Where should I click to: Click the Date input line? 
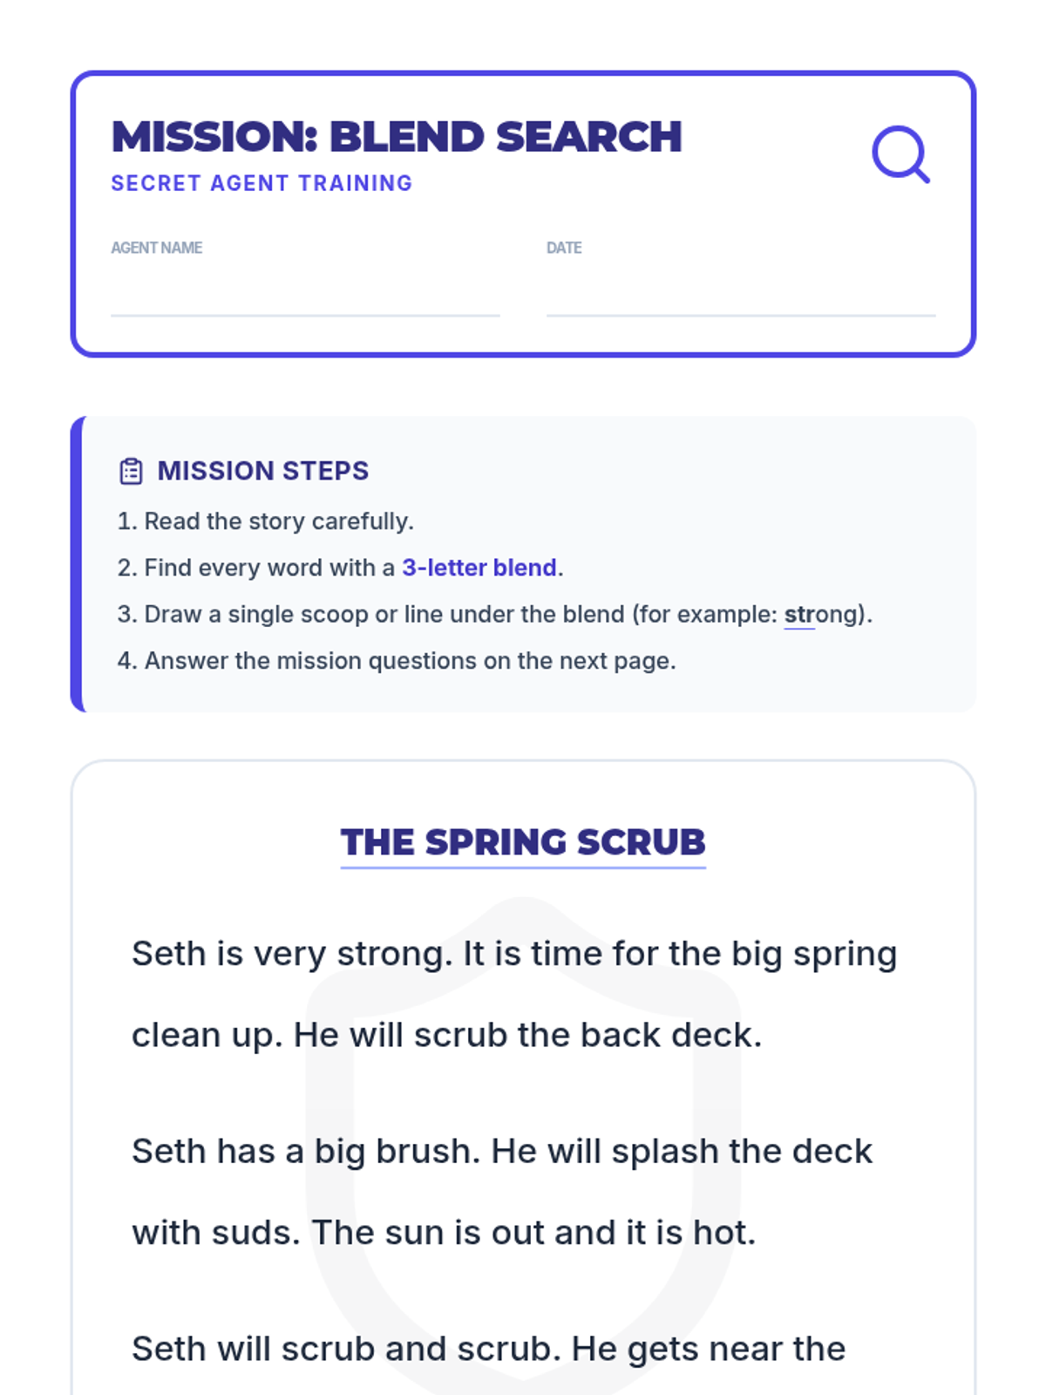740,296
